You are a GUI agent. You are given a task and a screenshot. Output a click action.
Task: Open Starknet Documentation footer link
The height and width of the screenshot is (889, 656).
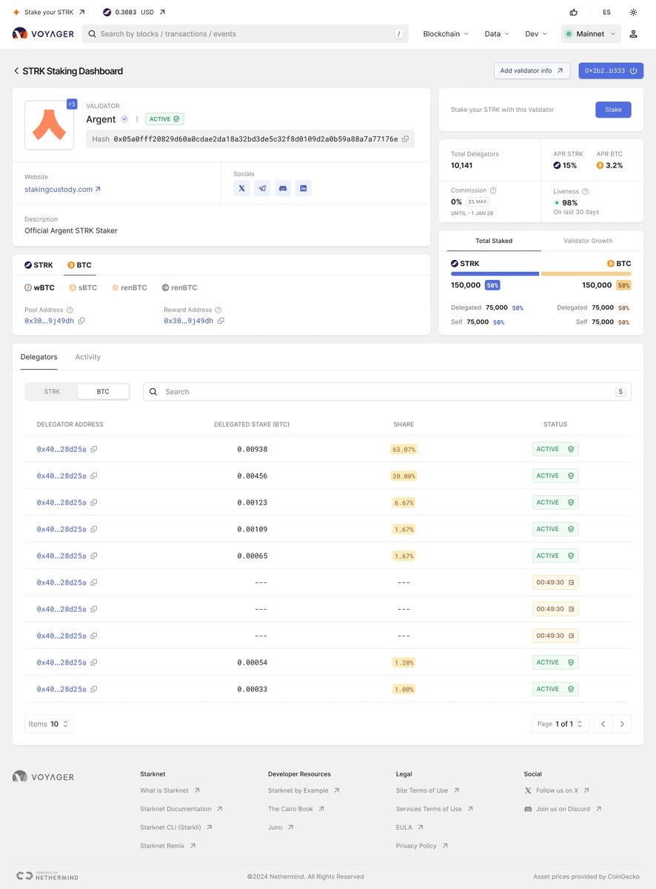pyautogui.click(x=181, y=809)
